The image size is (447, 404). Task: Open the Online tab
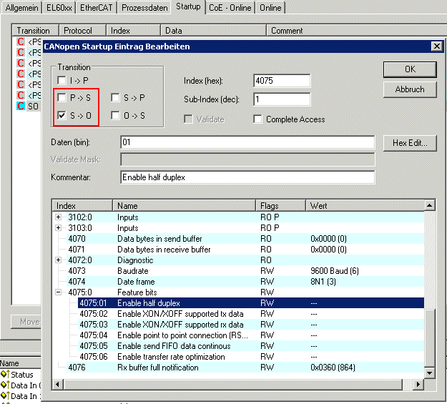click(x=270, y=8)
